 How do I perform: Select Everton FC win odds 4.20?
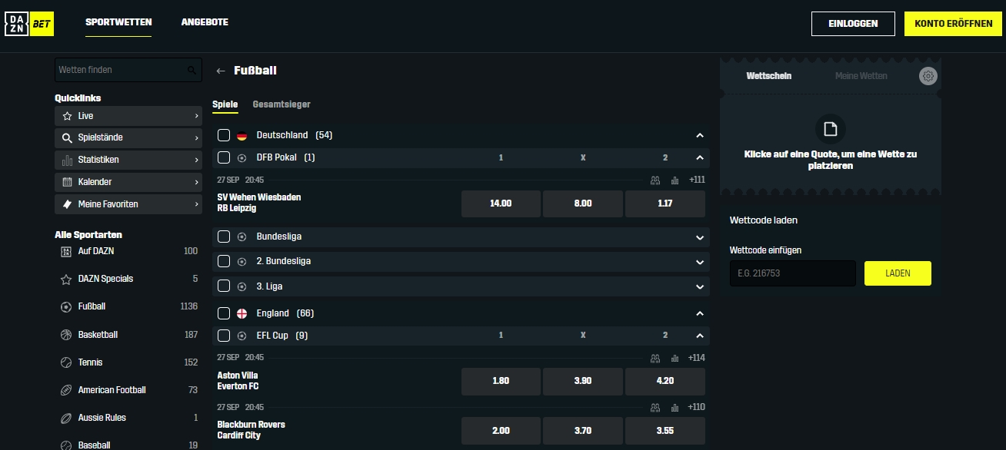click(x=665, y=381)
